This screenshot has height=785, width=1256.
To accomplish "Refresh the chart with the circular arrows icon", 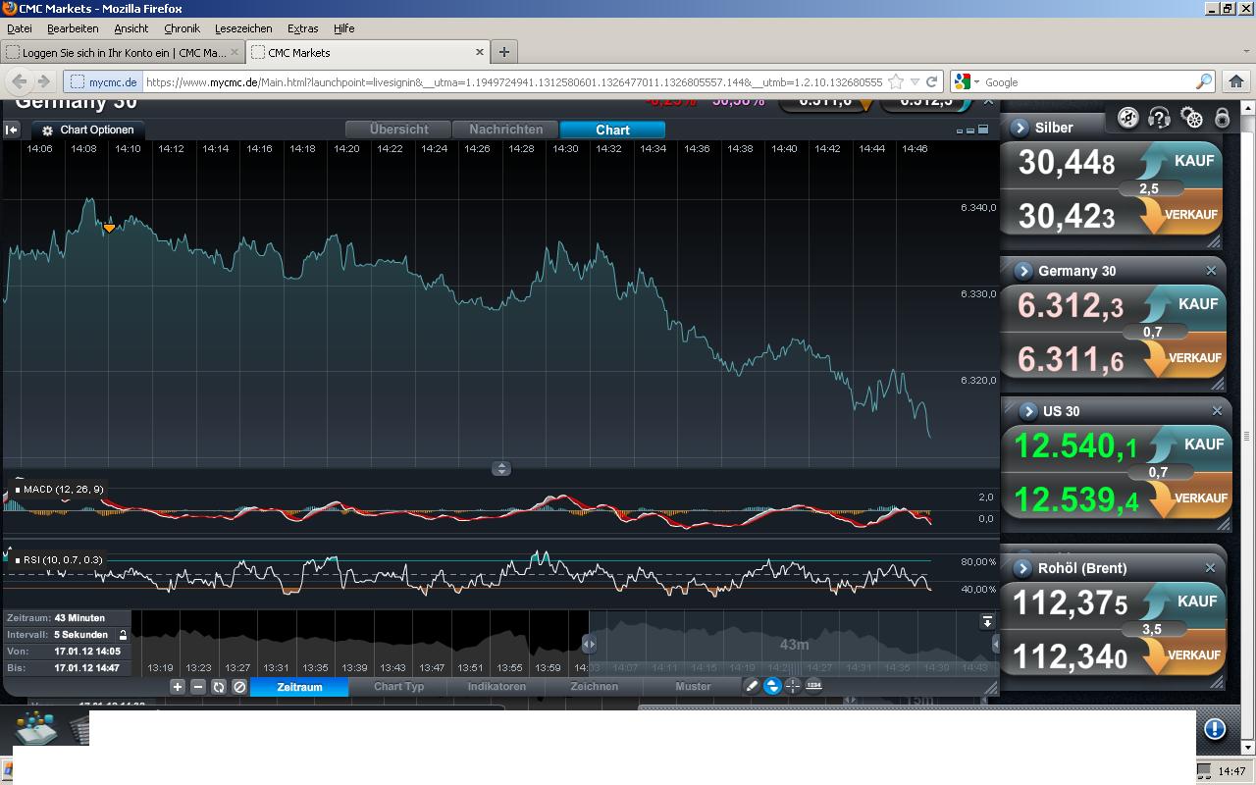I will [x=218, y=687].
